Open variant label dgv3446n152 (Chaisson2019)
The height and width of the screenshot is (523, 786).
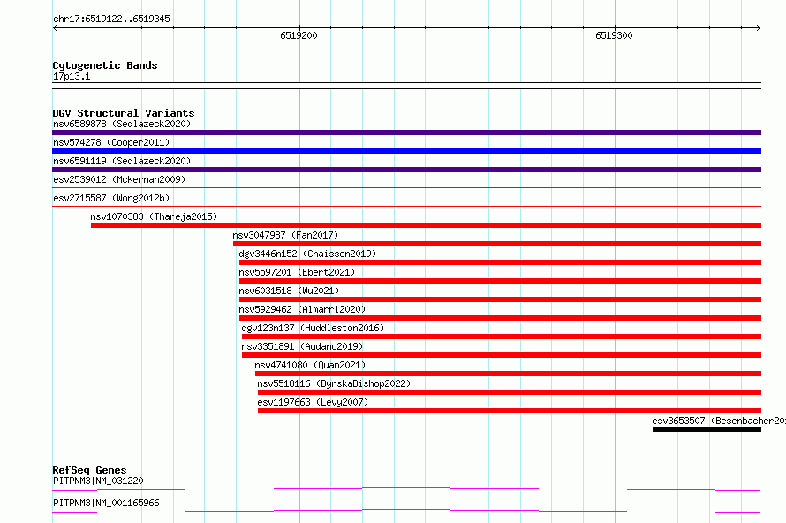click(307, 254)
